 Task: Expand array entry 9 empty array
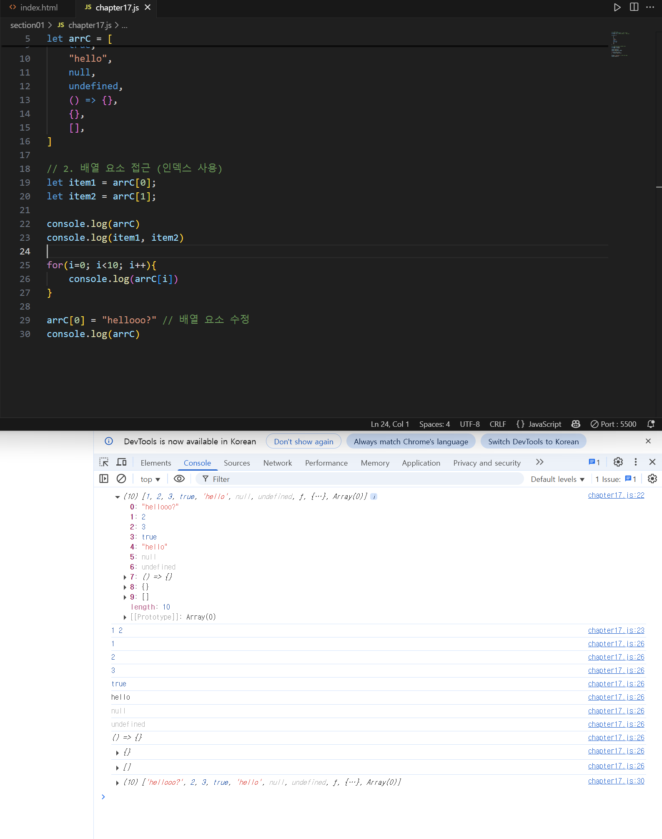(x=125, y=597)
